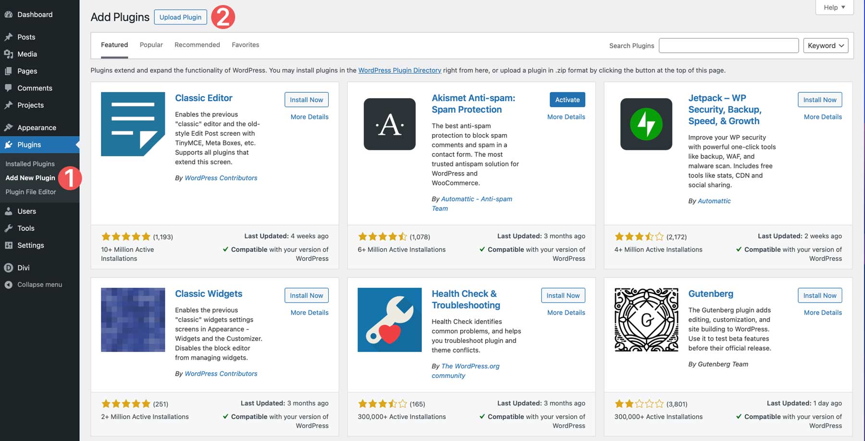The height and width of the screenshot is (441, 865).
Task: Click the Health Check wrench thumbnail
Action: pyautogui.click(x=390, y=320)
